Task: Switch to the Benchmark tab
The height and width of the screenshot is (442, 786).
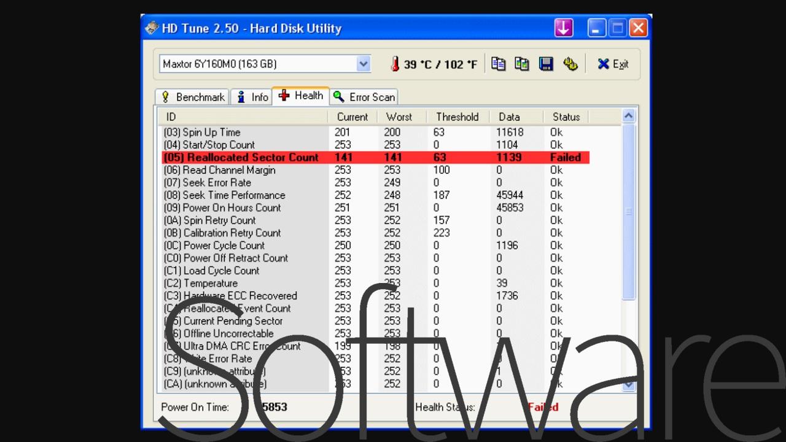Action: [192, 97]
